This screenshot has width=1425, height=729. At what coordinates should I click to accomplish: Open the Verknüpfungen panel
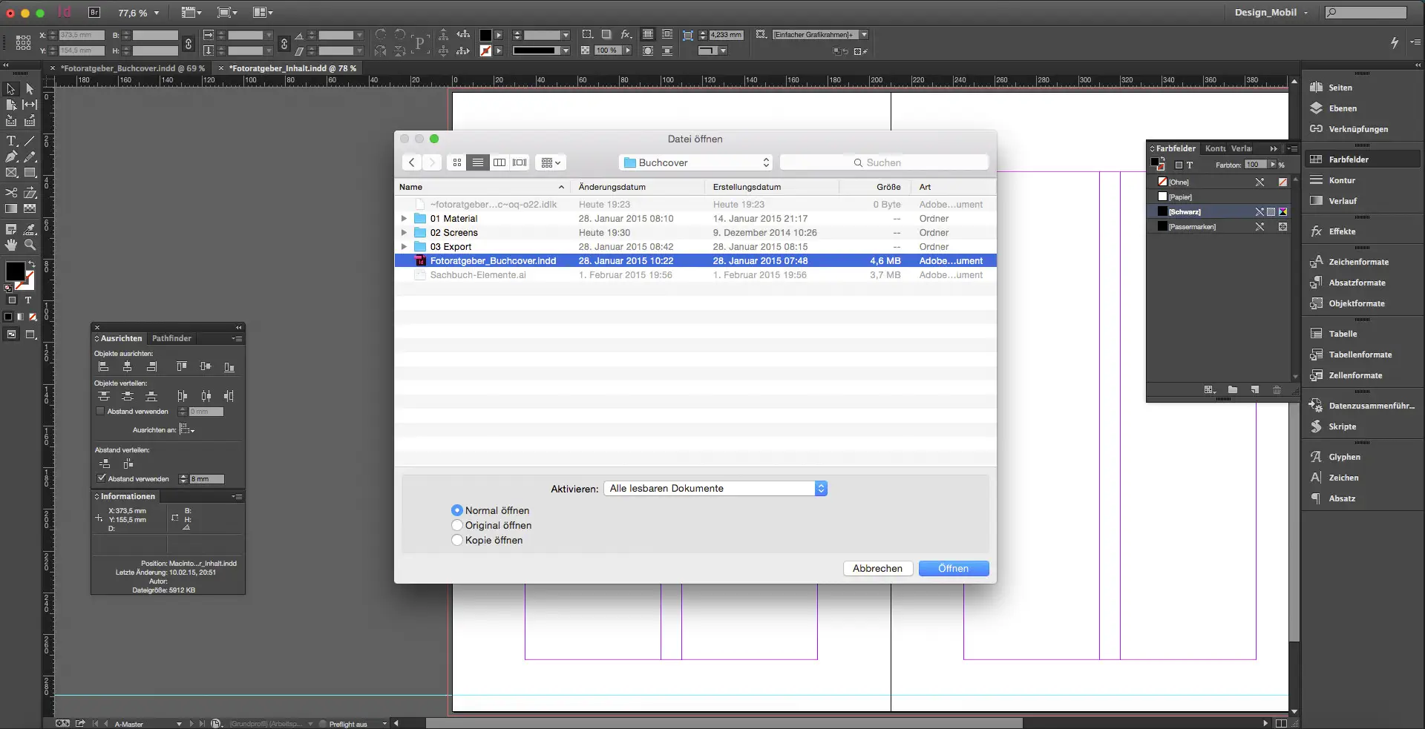(1347, 128)
